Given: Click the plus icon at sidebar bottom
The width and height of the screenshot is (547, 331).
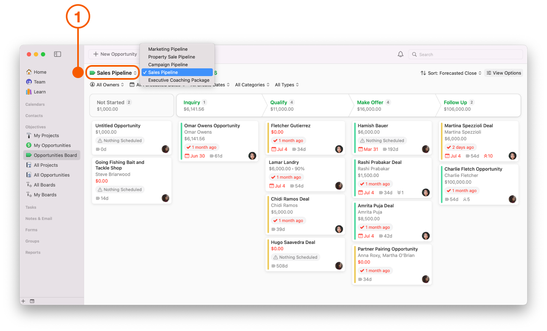Looking at the screenshot, I should (x=23, y=301).
